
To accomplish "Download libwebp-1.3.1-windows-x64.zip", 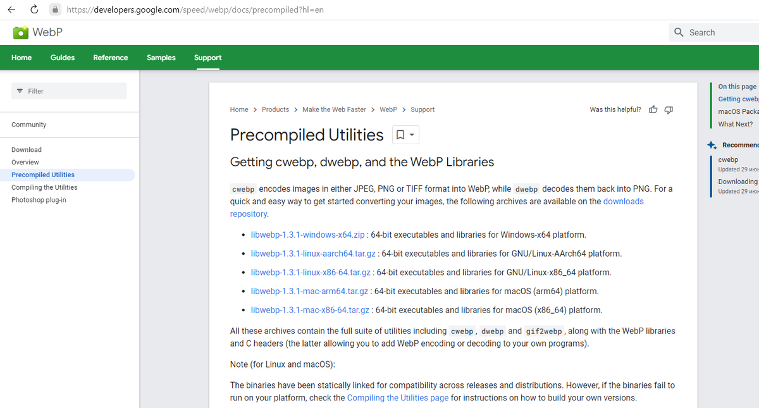I will coord(308,235).
